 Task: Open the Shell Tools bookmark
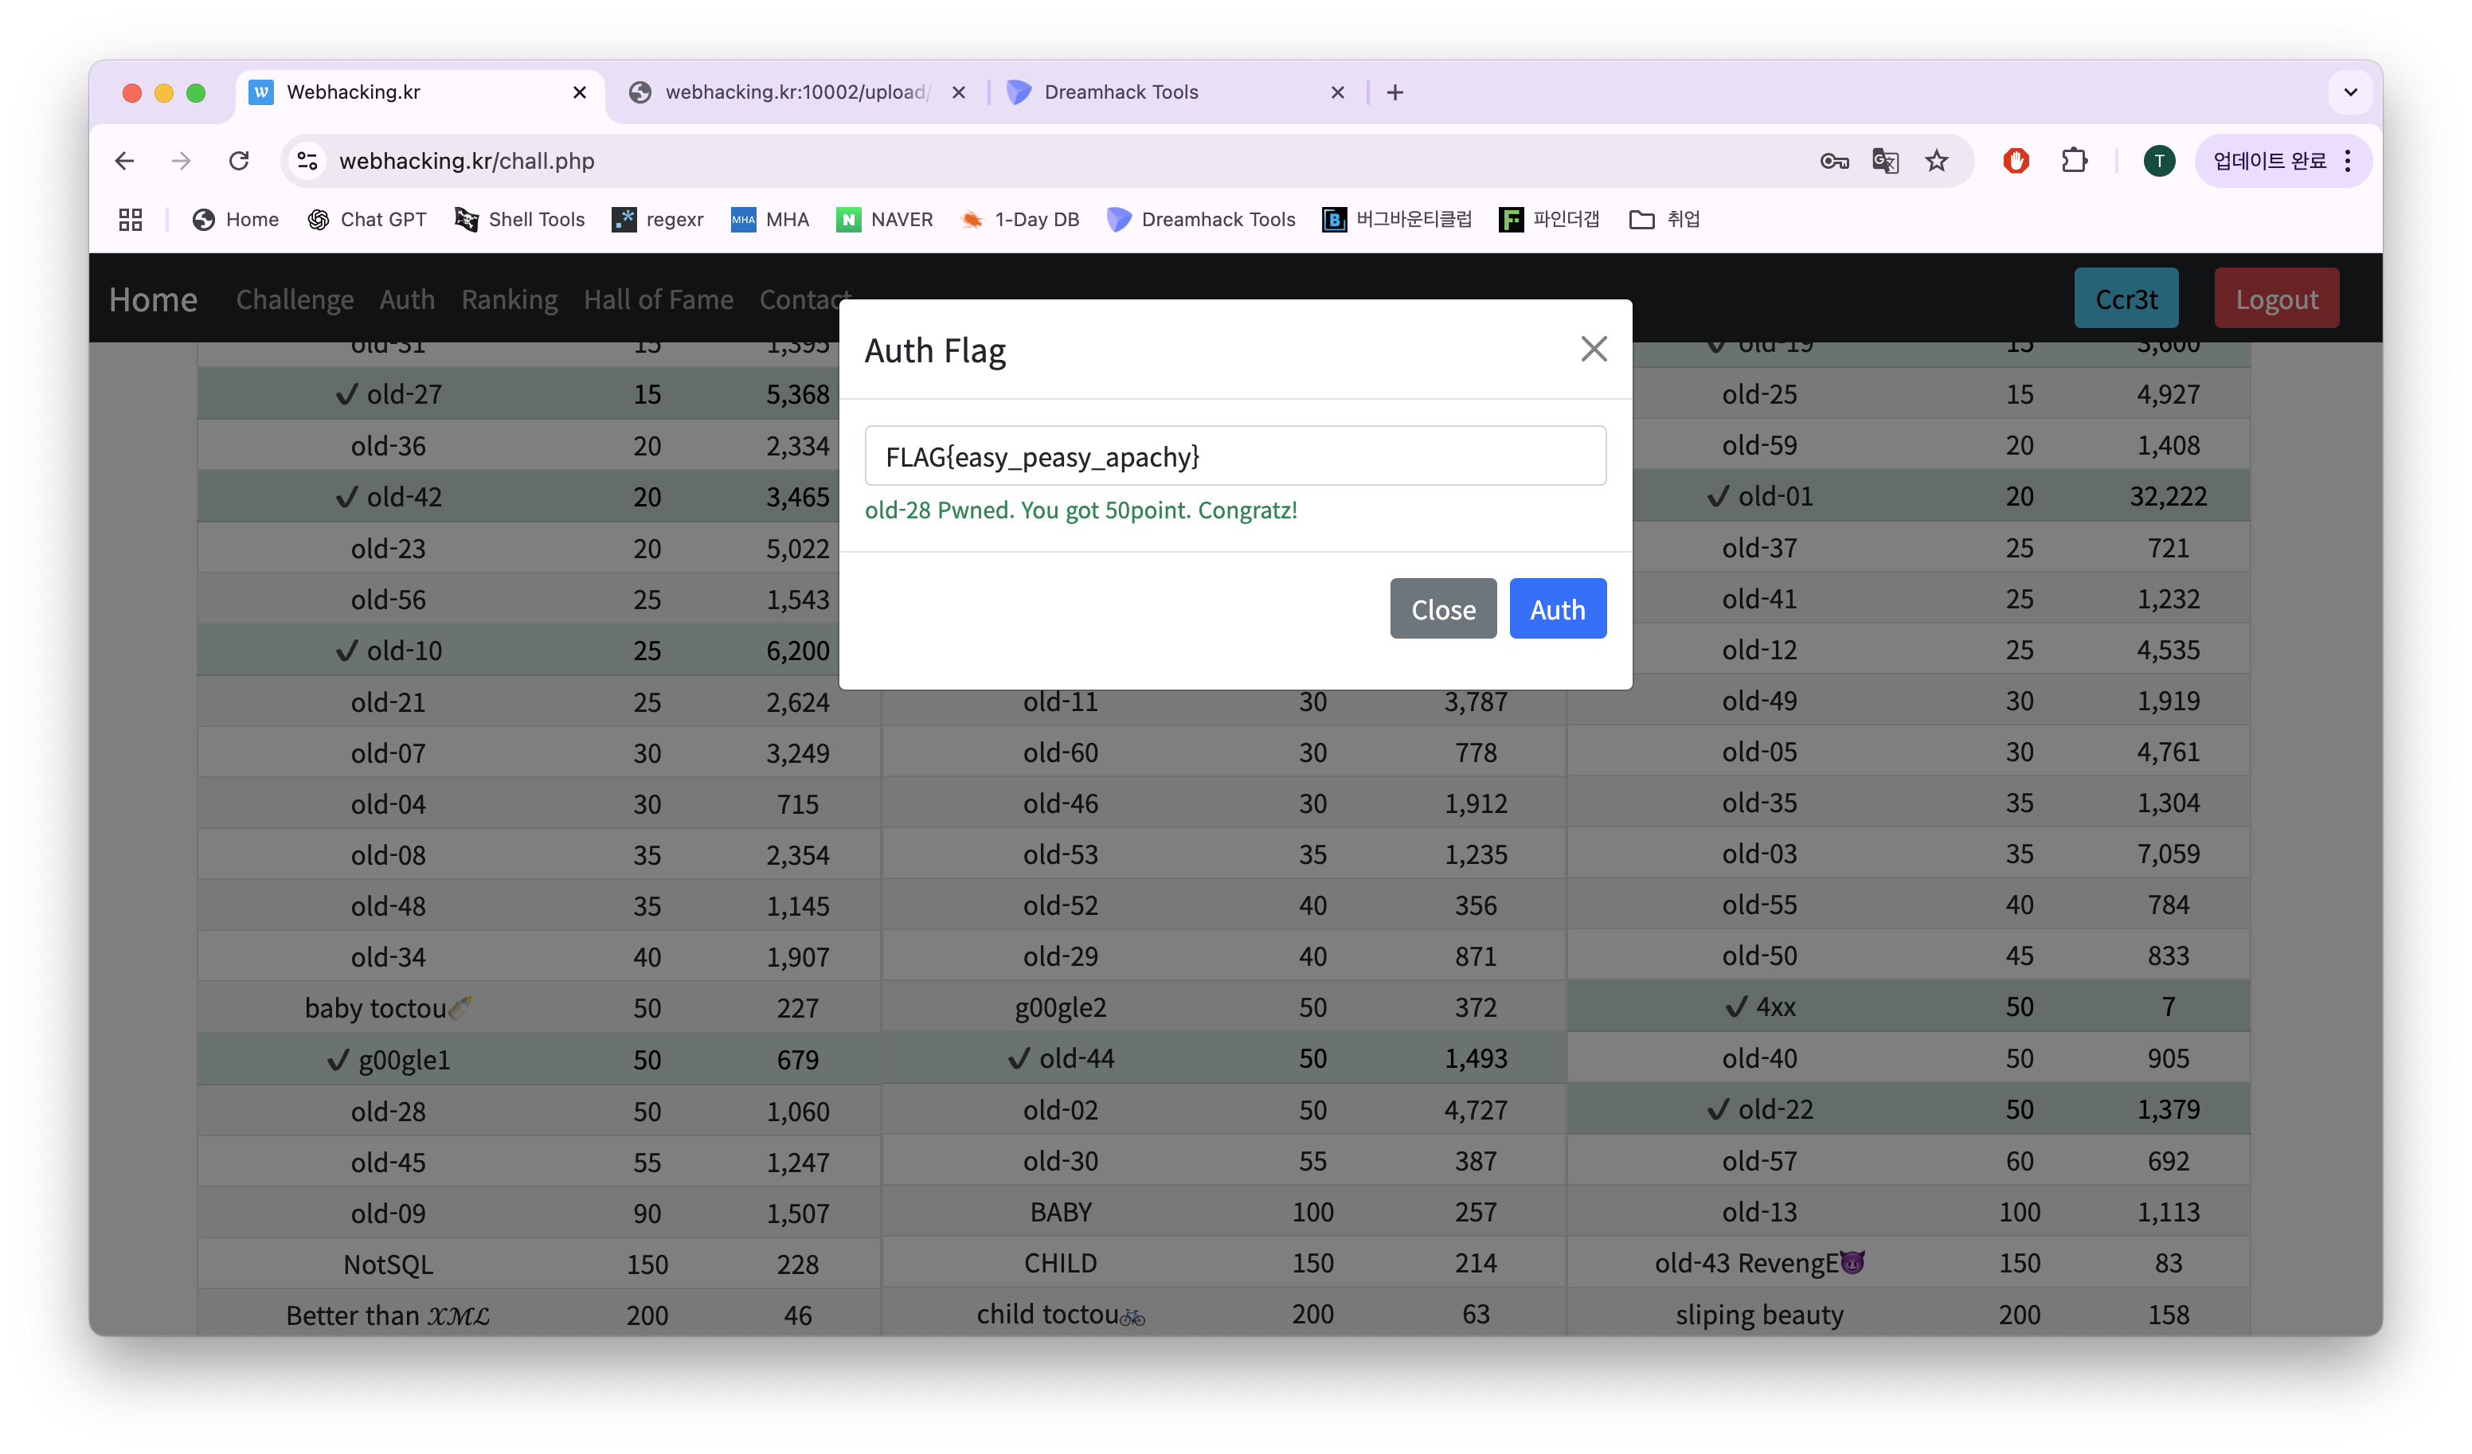pos(520,220)
